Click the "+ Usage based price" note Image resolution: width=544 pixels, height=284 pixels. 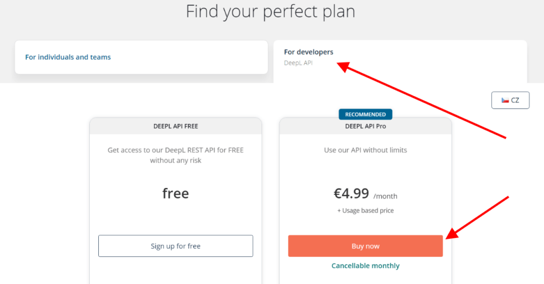click(365, 210)
